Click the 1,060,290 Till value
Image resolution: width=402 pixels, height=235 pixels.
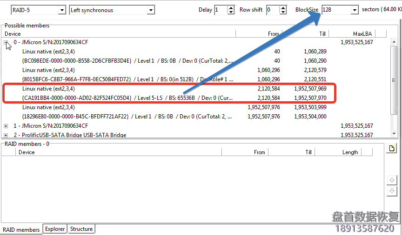(x=315, y=61)
